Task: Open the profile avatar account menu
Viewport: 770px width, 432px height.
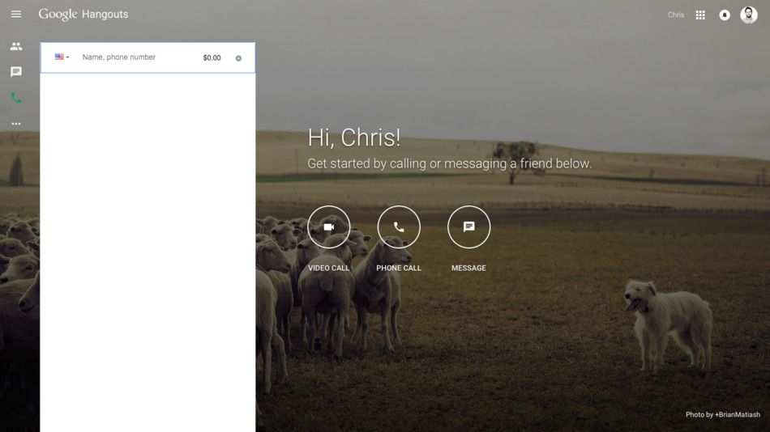Action: pyautogui.click(x=749, y=15)
